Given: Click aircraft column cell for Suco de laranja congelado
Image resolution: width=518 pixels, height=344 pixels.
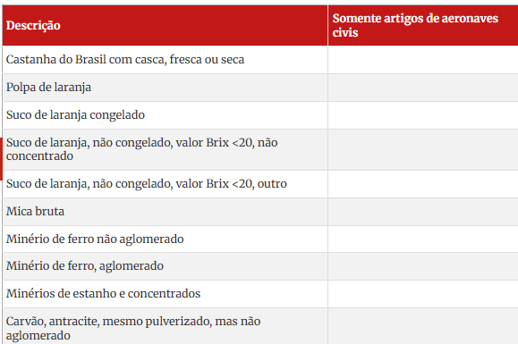Looking at the screenshot, I should pos(423,115).
